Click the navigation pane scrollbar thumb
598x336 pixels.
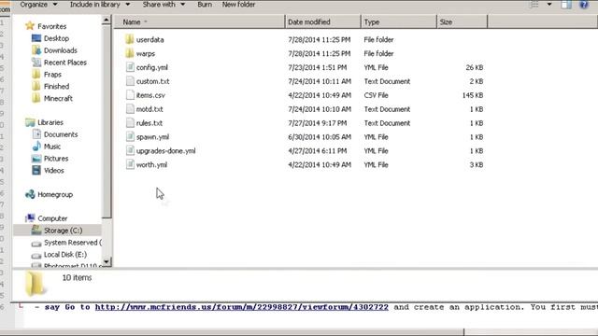click(107, 122)
